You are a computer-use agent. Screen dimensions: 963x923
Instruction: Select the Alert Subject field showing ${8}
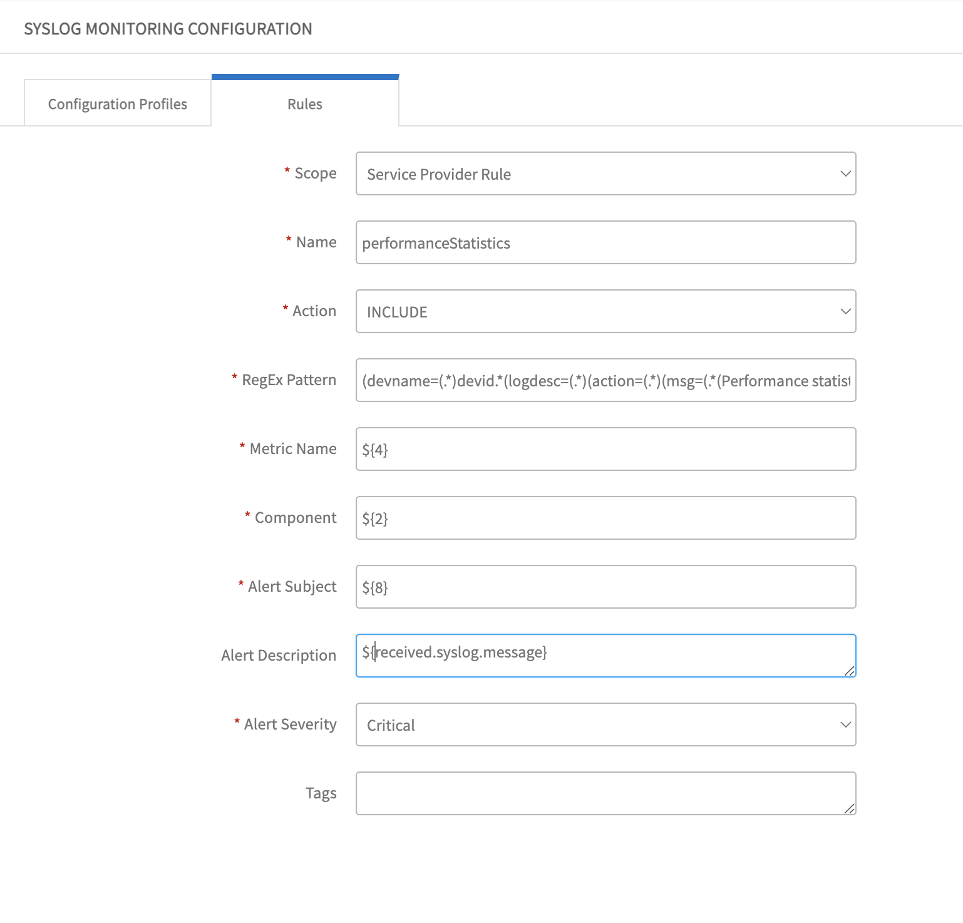pyautogui.click(x=605, y=587)
